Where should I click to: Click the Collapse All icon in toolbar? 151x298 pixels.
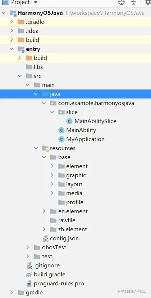134,2
